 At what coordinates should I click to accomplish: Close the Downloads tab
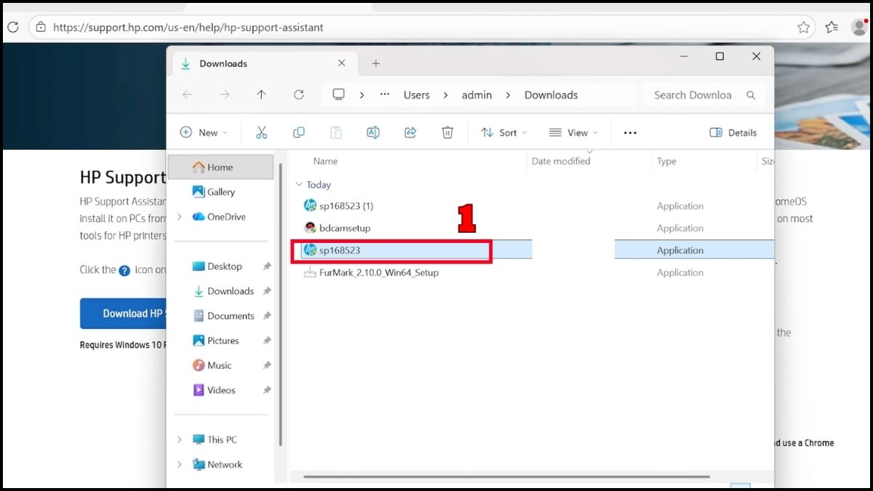[341, 63]
